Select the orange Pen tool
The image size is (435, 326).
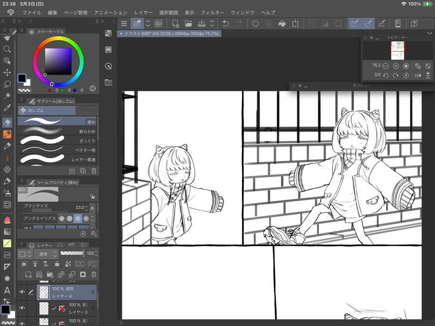tap(7, 134)
